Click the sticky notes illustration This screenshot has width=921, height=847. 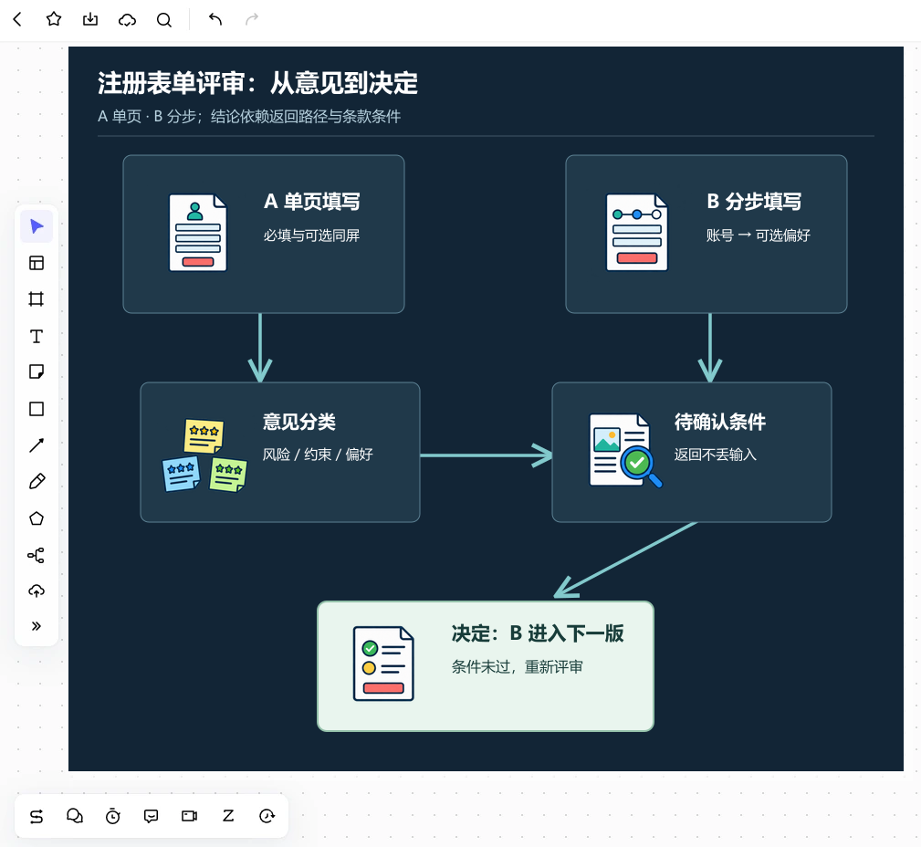click(x=204, y=455)
